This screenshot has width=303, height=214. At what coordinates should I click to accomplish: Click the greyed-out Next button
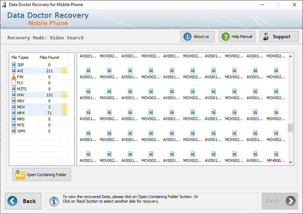click(x=280, y=201)
